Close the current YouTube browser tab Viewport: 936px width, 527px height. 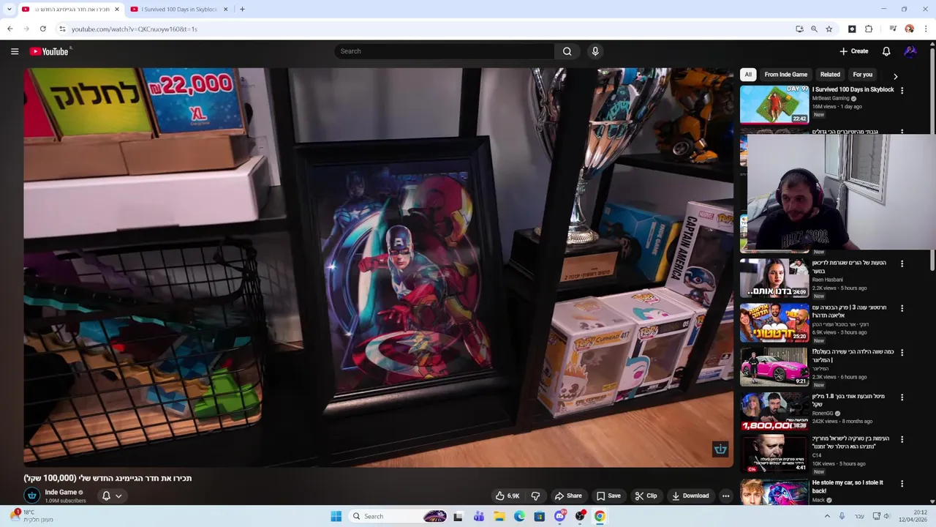click(x=116, y=9)
